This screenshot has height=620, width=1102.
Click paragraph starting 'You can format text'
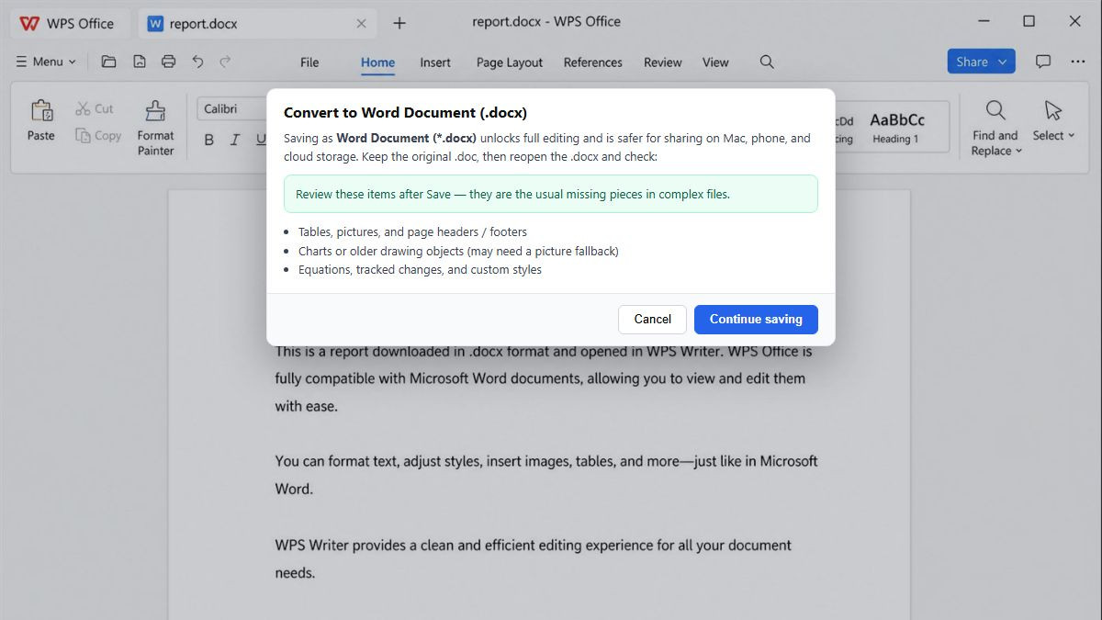pyautogui.click(x=546, y=475)
